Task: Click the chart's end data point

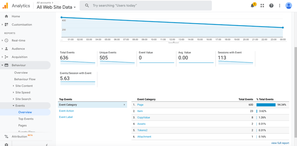Action: coord(283,28)
